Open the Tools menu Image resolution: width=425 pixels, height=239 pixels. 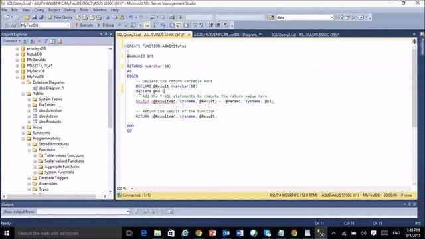(x=84, y=10)
